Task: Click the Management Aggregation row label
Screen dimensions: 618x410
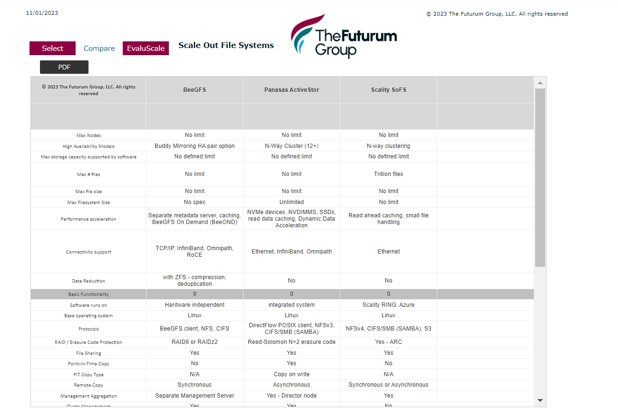Action: pos(88,396)
